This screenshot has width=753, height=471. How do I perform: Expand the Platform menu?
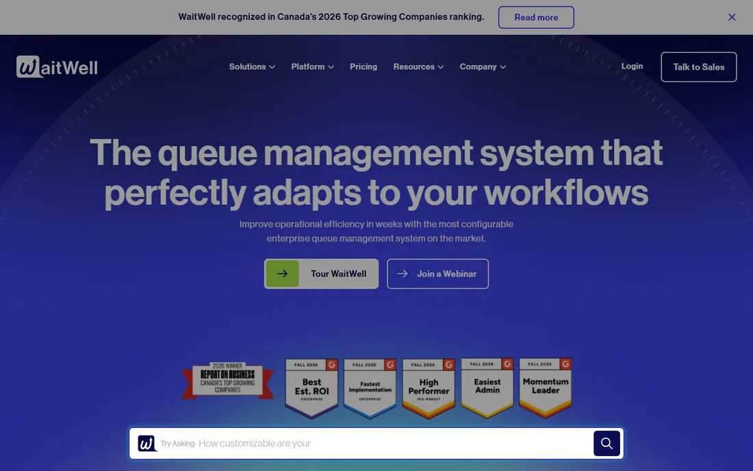pyautogui.click(x=313, y=66)
